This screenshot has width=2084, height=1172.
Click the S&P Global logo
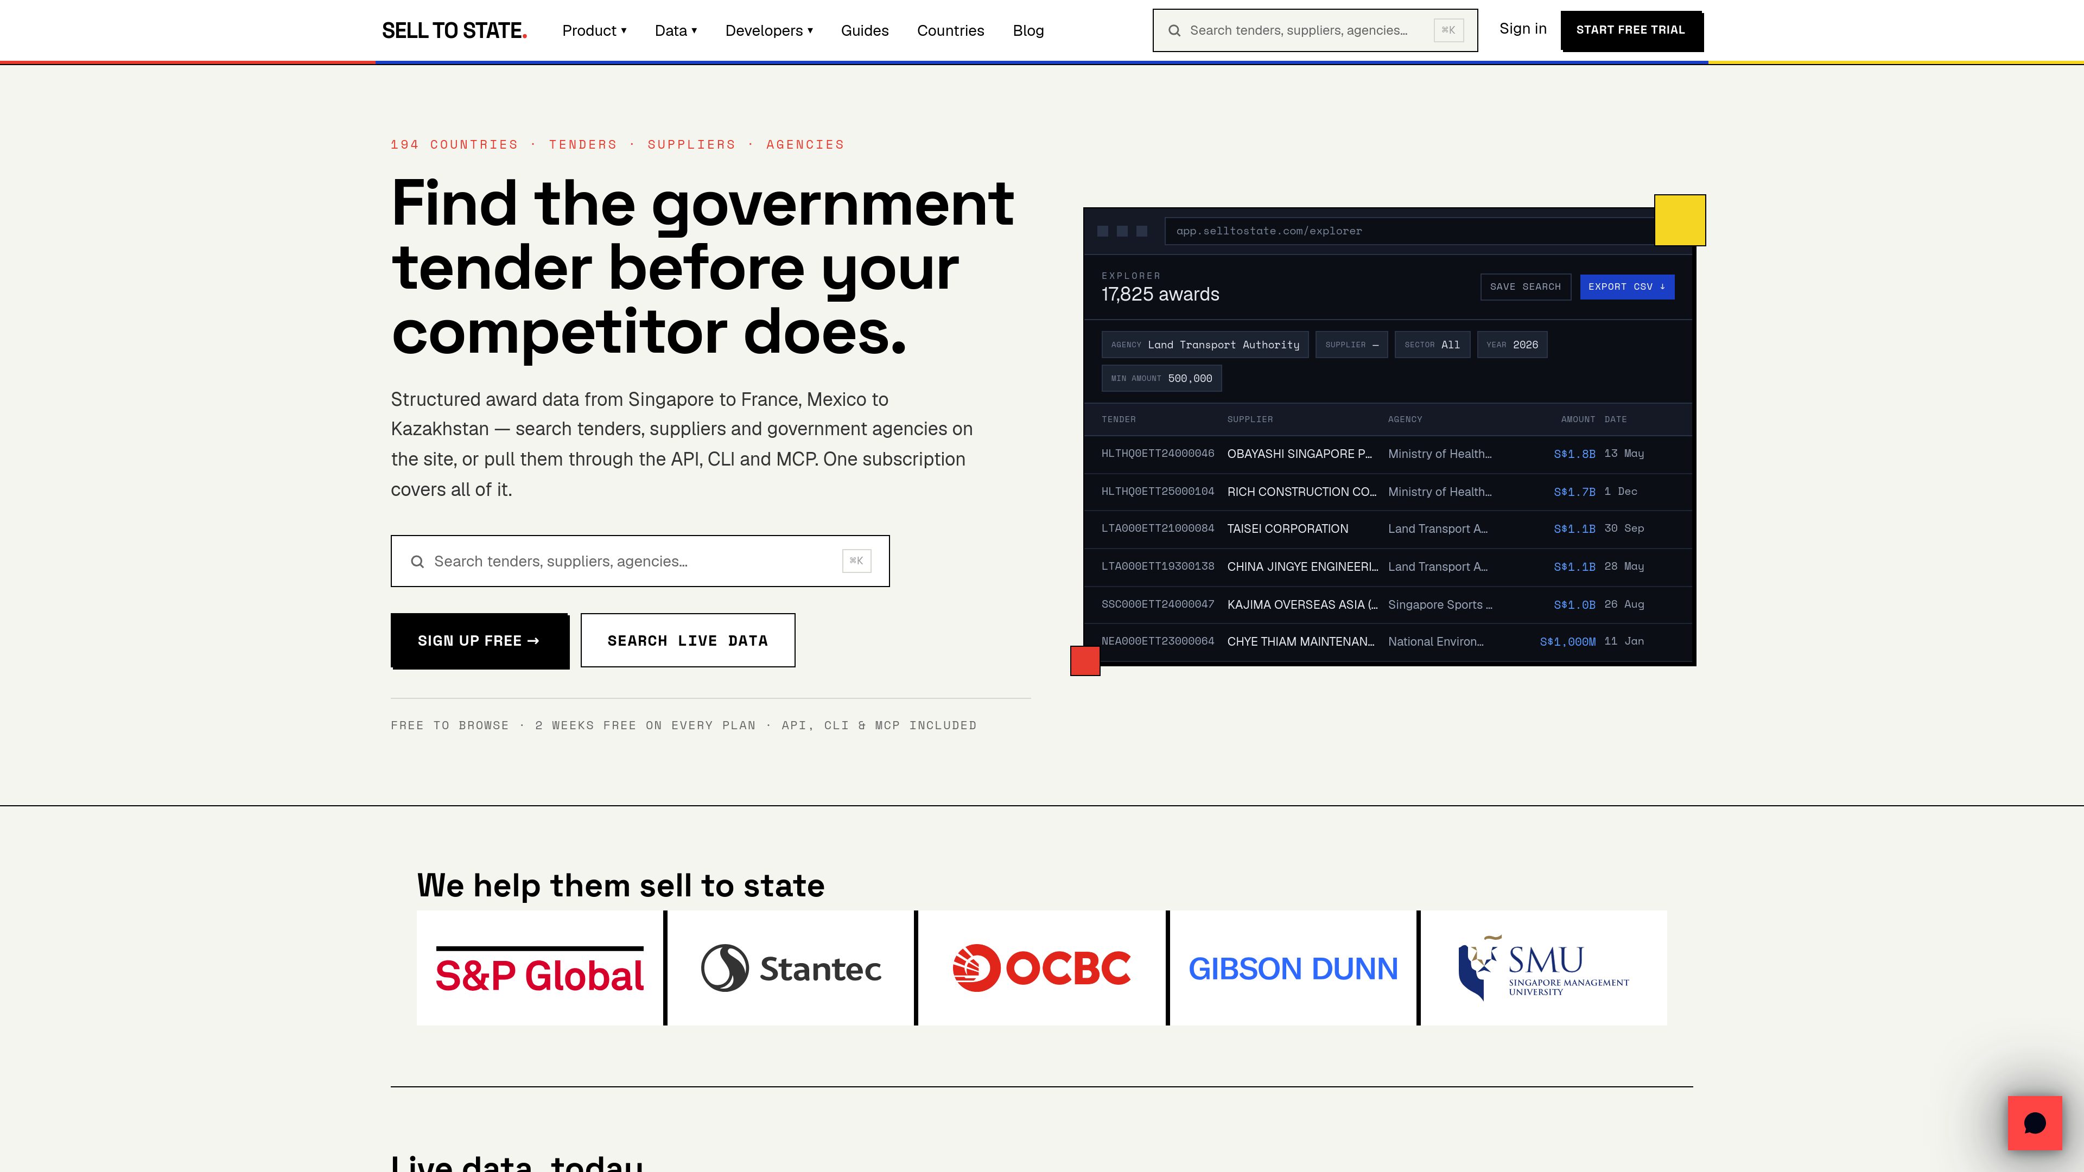[539, 968]
